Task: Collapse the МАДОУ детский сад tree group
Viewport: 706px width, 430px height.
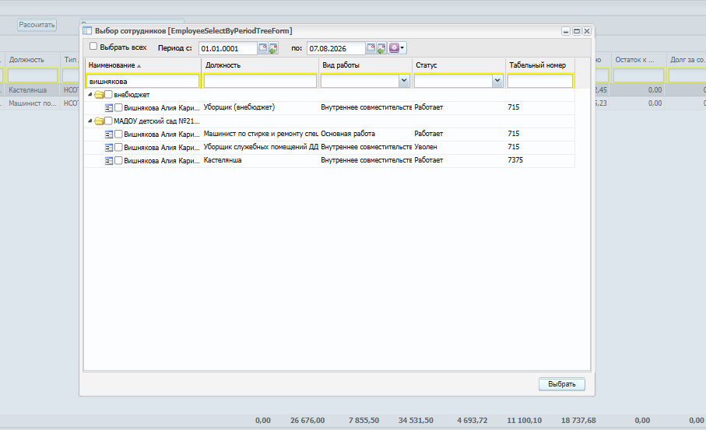Action: (x=90, y=121)
